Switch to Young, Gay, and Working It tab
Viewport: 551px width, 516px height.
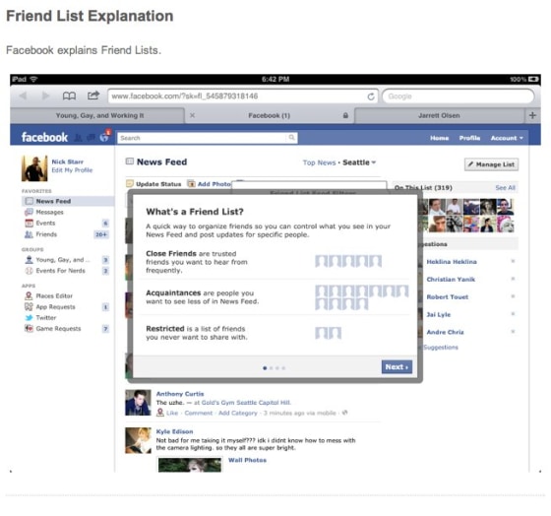point(99,115)
